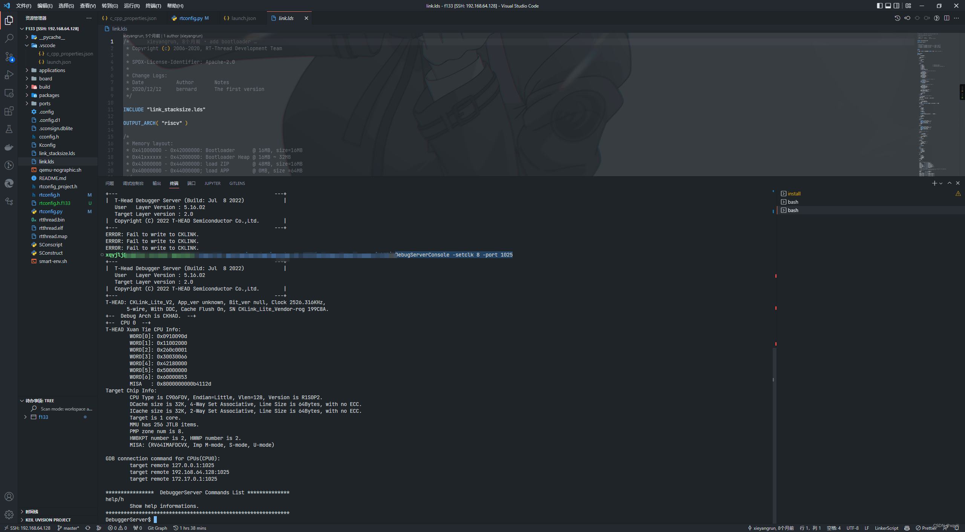Change language mode by clicking LinkerScript

(x=887, y=528)
